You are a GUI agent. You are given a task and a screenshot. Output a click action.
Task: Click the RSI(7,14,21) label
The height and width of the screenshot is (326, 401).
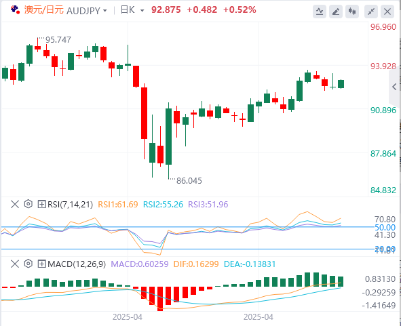tap(70, 205)
